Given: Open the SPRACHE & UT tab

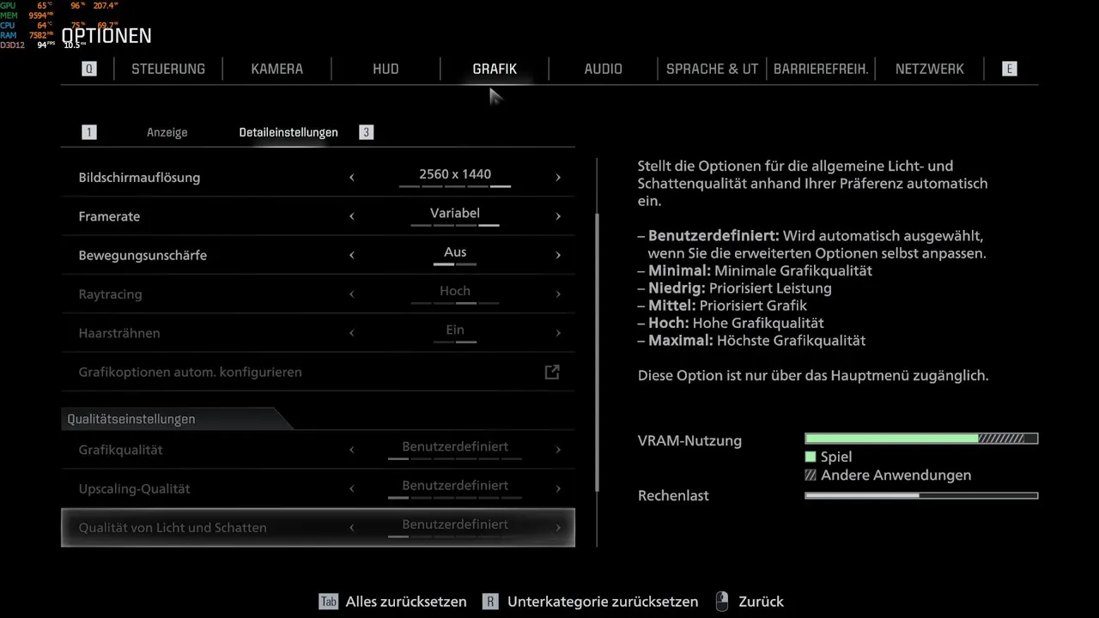Looking at the screenshot, I should point(712,69).
